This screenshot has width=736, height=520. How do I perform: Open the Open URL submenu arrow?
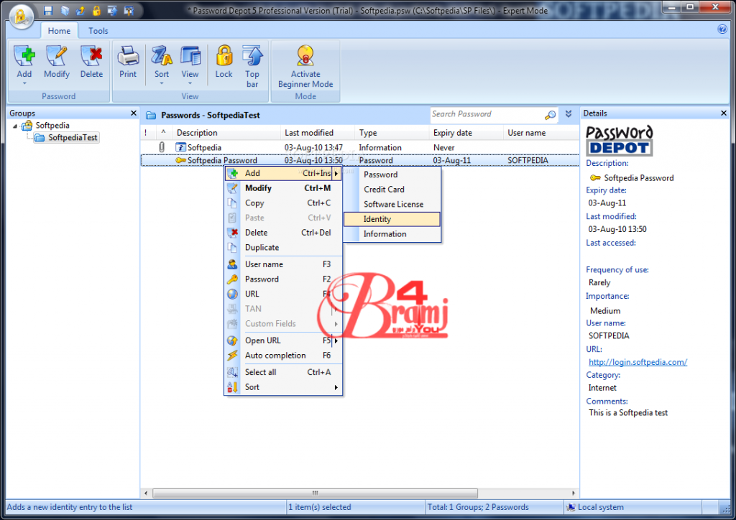pyautogui.click(x=336, y=341)
